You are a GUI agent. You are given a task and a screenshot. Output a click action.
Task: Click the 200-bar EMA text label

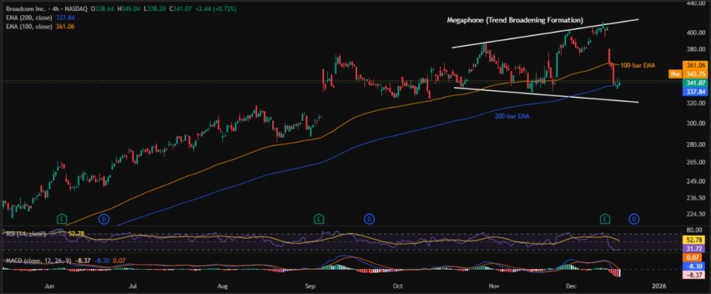(512, 116)
